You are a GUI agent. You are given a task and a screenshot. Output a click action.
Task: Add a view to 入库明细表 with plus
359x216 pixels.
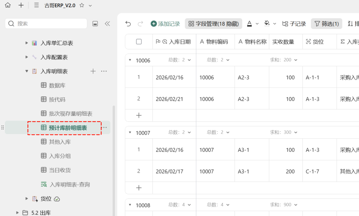[x=93, y=71]
